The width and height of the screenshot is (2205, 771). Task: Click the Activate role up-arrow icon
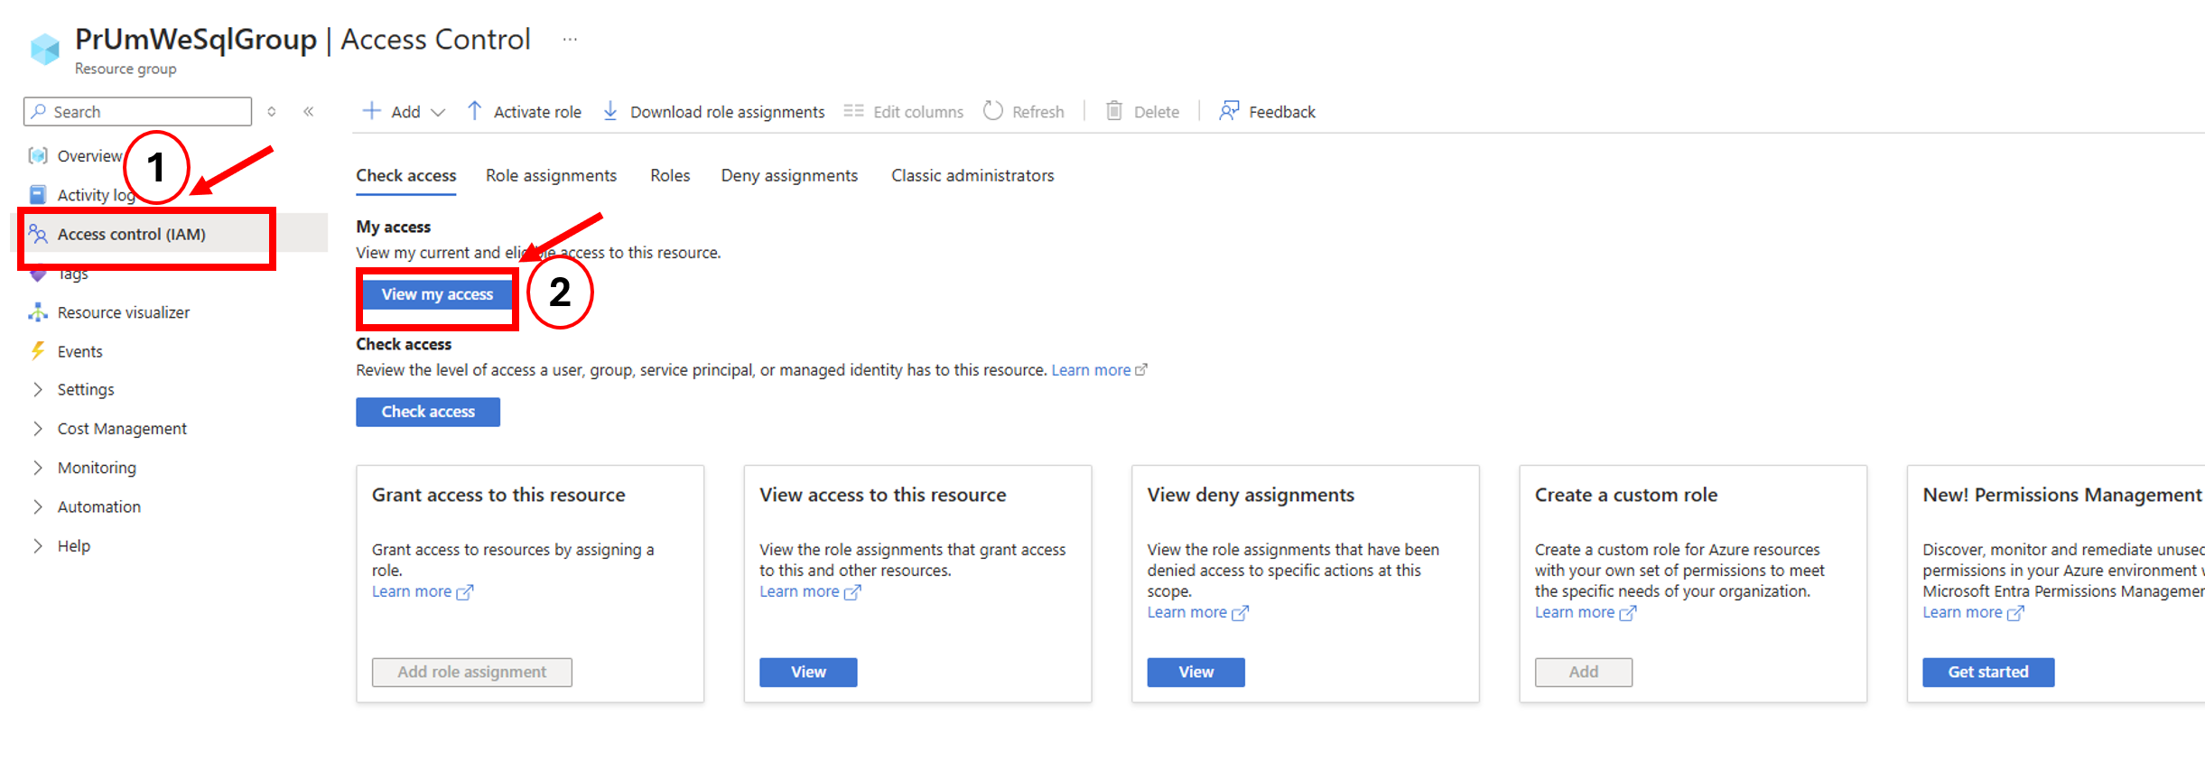click(474, 111)
